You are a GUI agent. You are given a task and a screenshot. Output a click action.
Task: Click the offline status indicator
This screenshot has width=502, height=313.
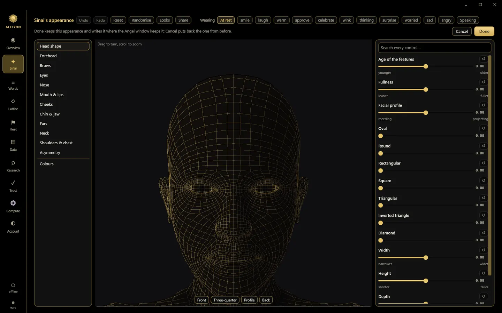click(13, 288)
